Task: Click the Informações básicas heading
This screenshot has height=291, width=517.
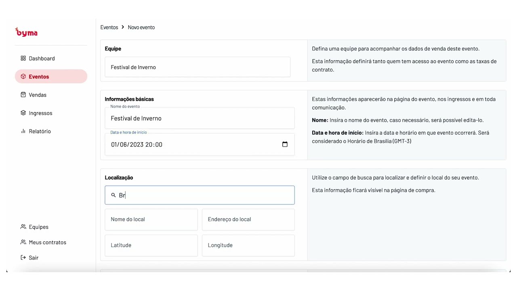Action: pyautogui.click(x=129, y=99)
